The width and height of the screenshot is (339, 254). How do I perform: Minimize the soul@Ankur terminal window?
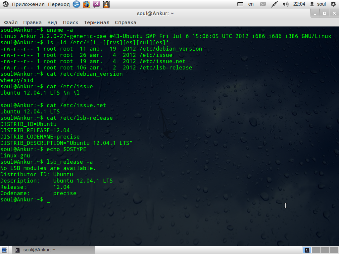[315, 14]
